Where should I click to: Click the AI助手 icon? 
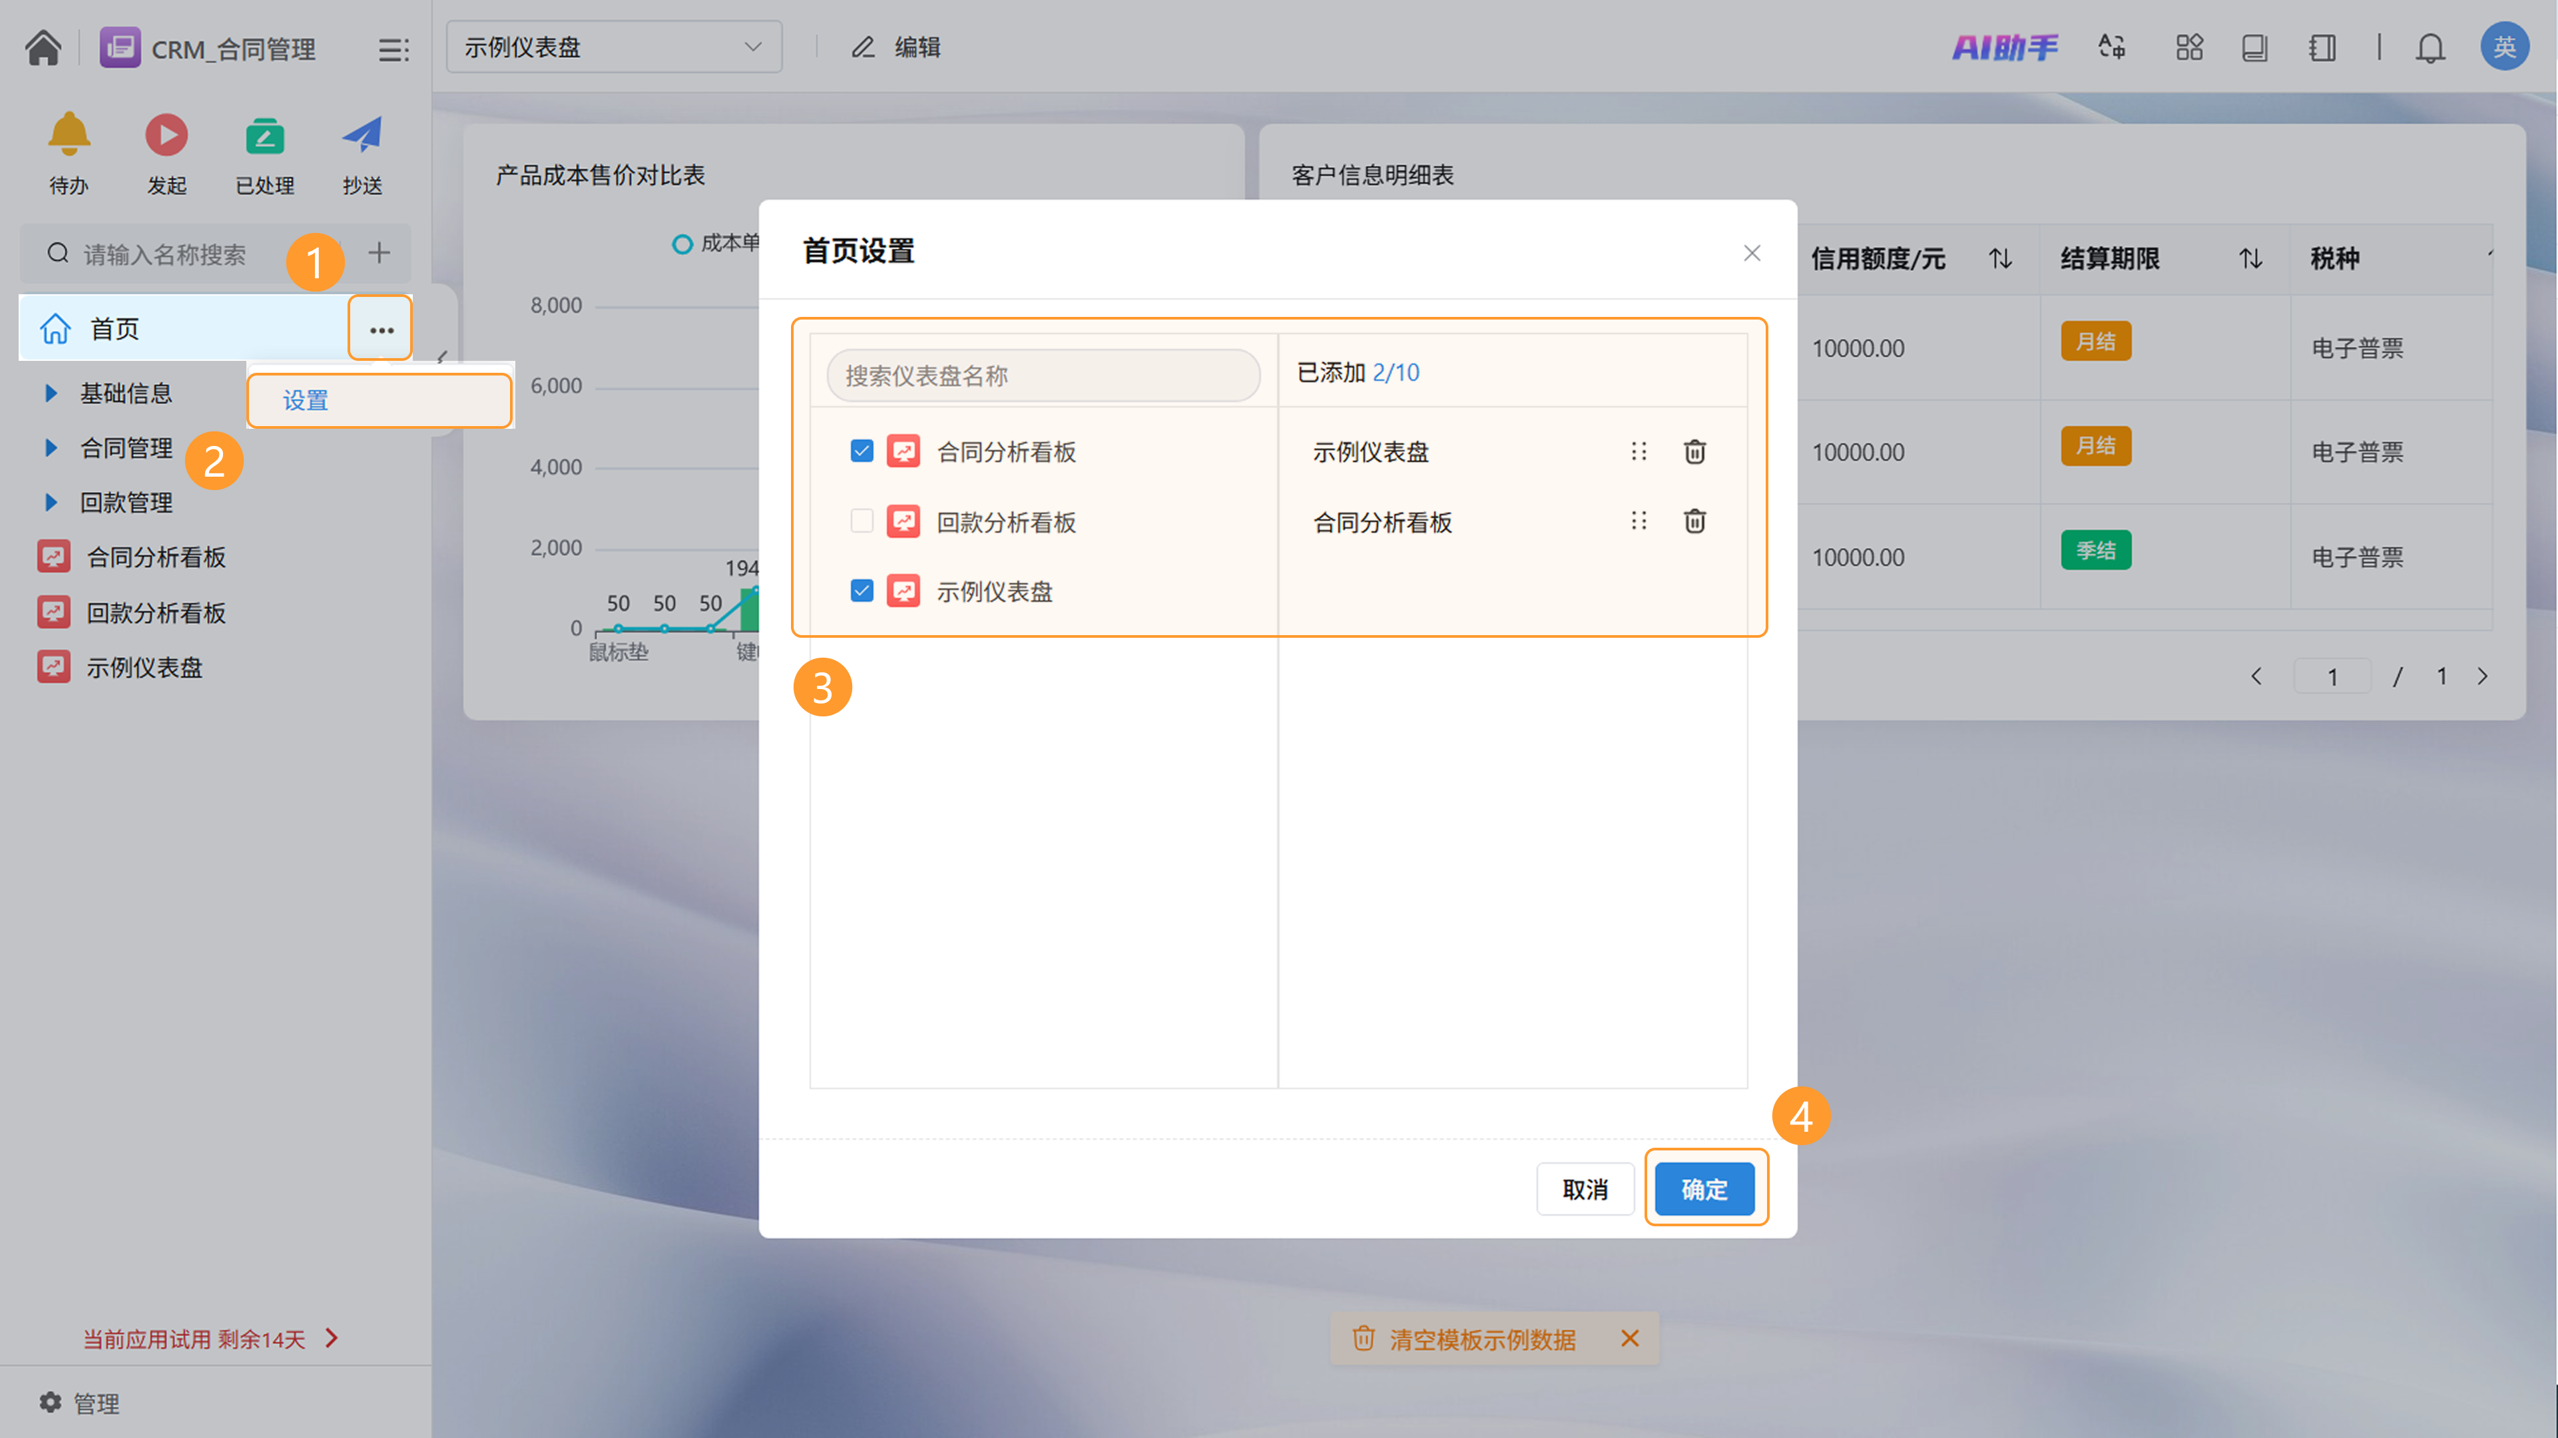[x=2004, y=48]
